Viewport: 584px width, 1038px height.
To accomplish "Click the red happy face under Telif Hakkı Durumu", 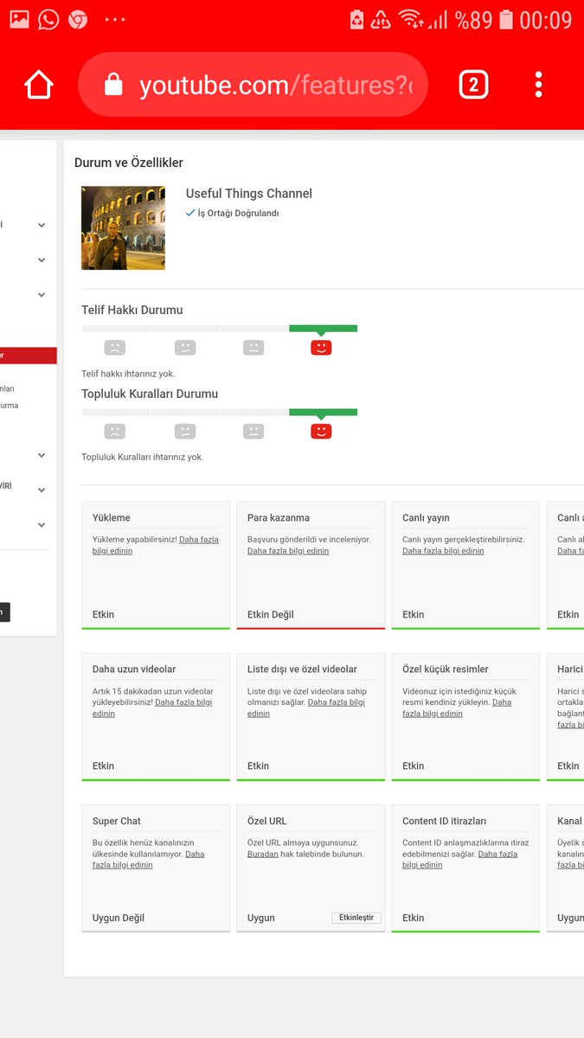I will pos(321,348).
